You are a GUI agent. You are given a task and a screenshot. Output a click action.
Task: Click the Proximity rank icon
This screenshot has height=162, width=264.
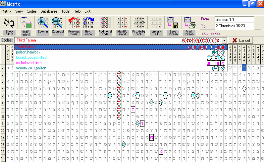pyautogui.click(x=139, y=23)
